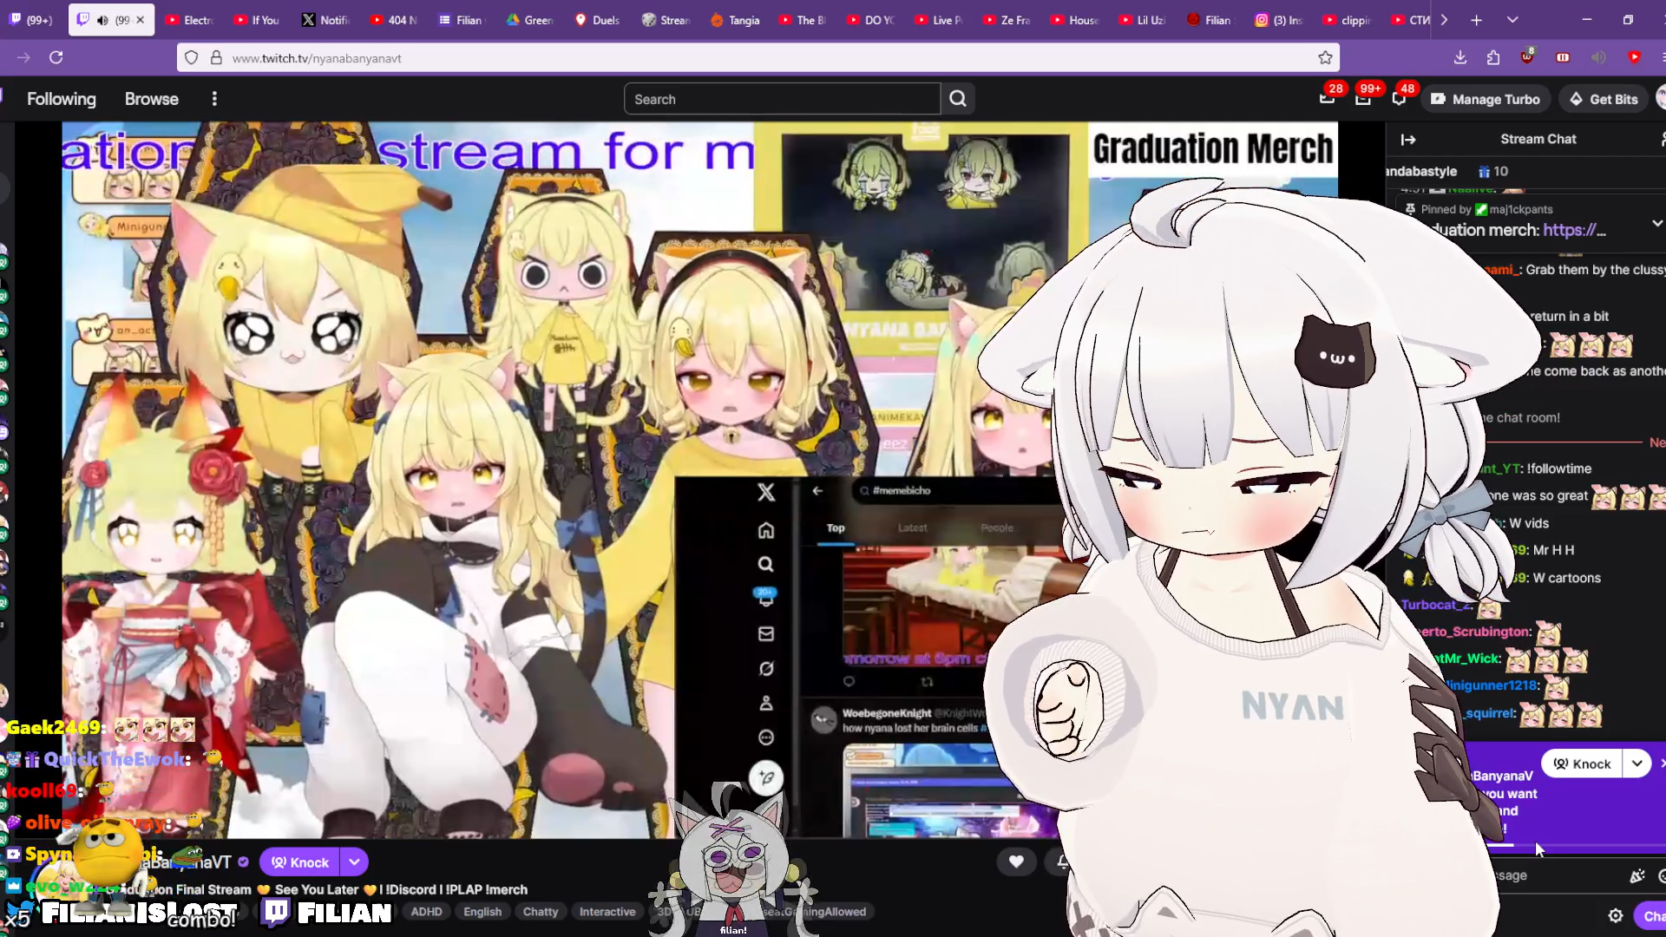Expand the Knock options dropdown below the stream
Viewport: 1666px width, 937px height.
(x=355, y=862)
